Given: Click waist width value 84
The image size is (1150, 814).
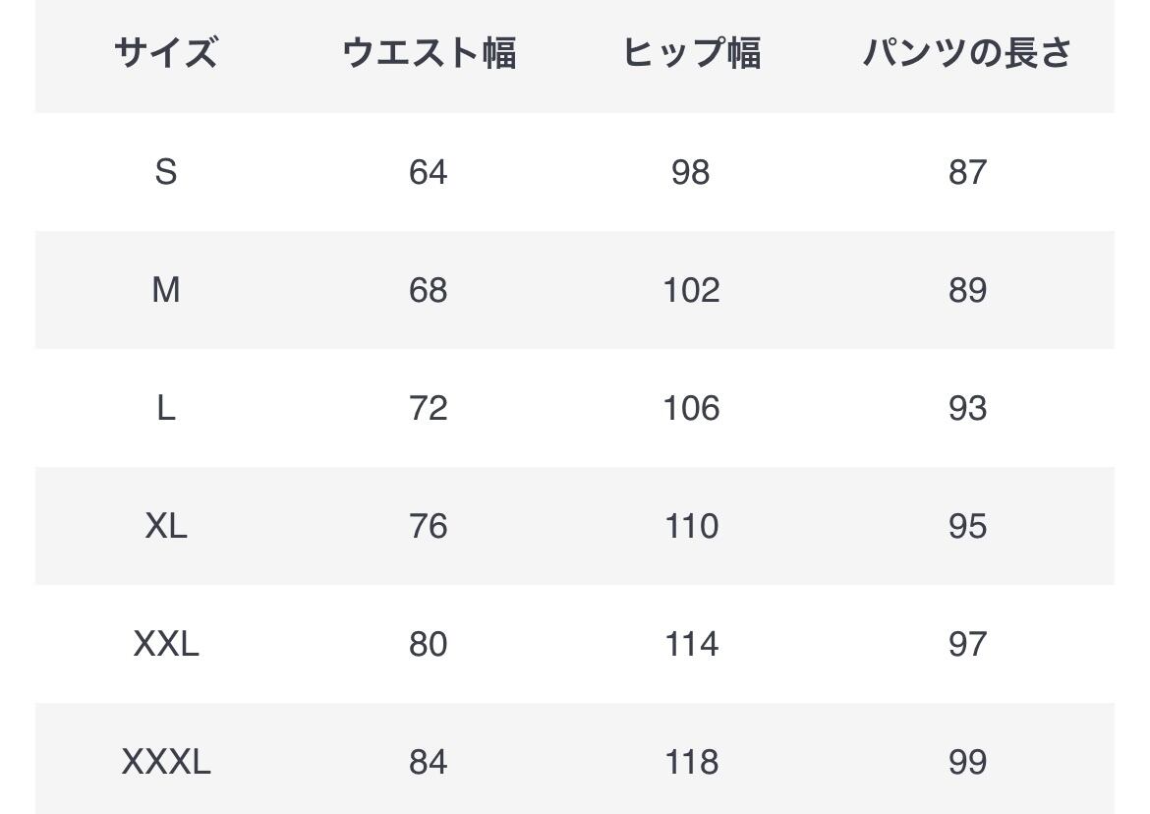Looking at the screenshot, I should click(x=428, y=762).
